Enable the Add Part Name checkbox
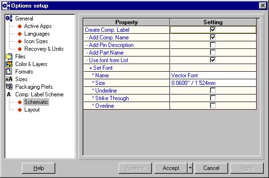Viewport: 269px width, 178px height. [213, 52]
